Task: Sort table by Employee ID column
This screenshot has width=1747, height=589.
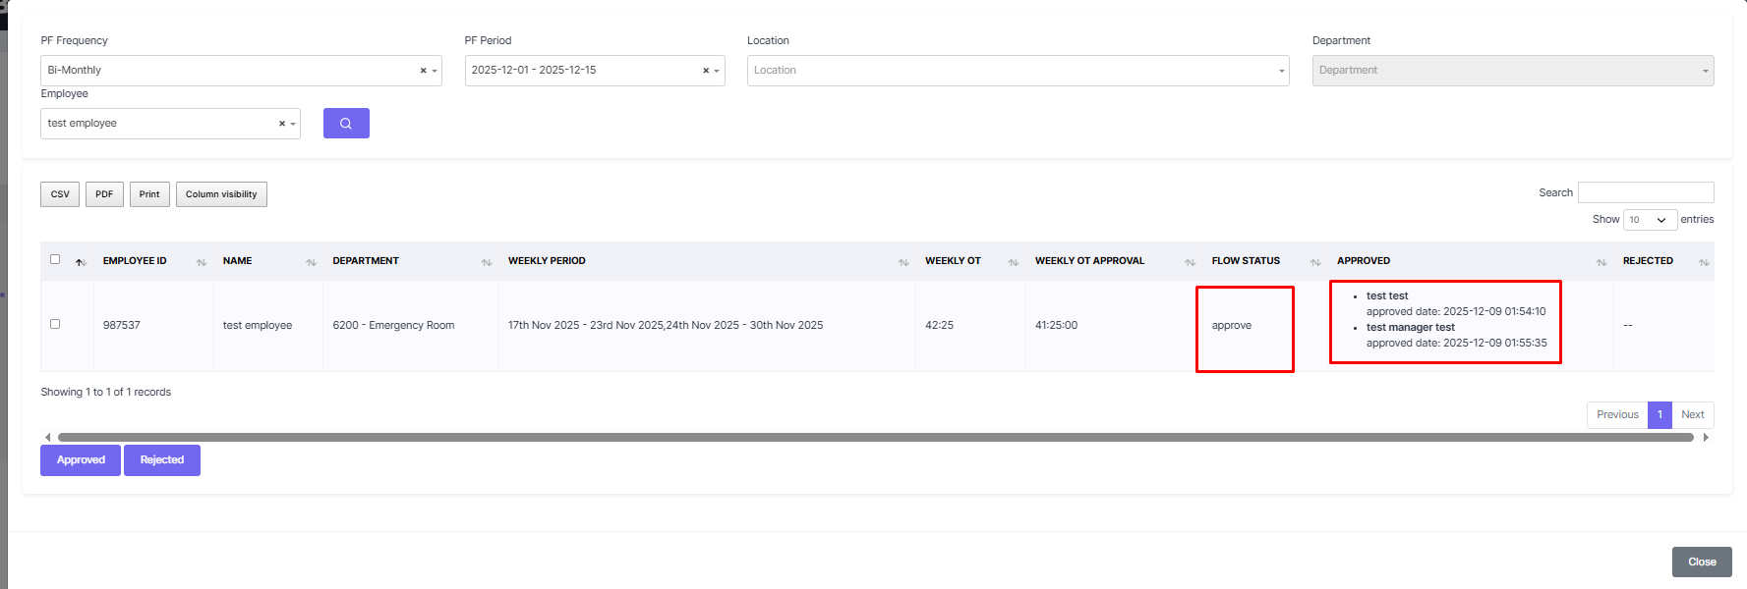Action: tap(135, 261)
